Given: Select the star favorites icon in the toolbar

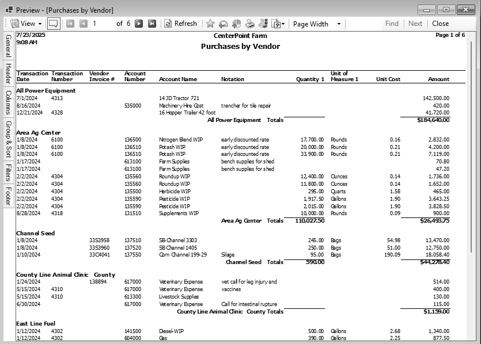Looking at the screenshot, I should point(210,24).
